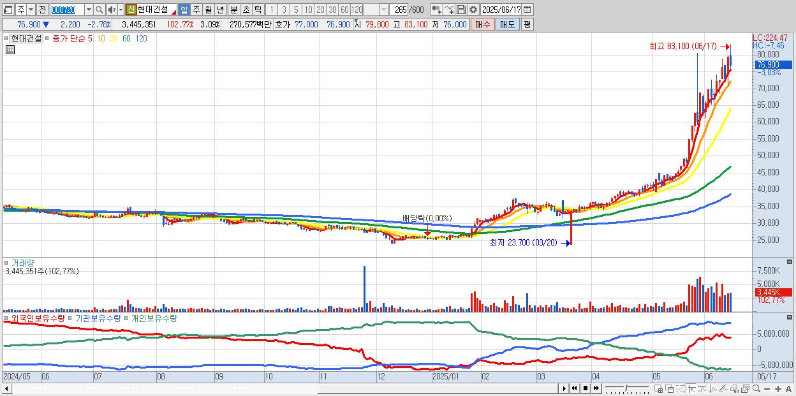Open the speaker icon dropdown arrow
Viewport: 796px width, 396px height.
121,10
